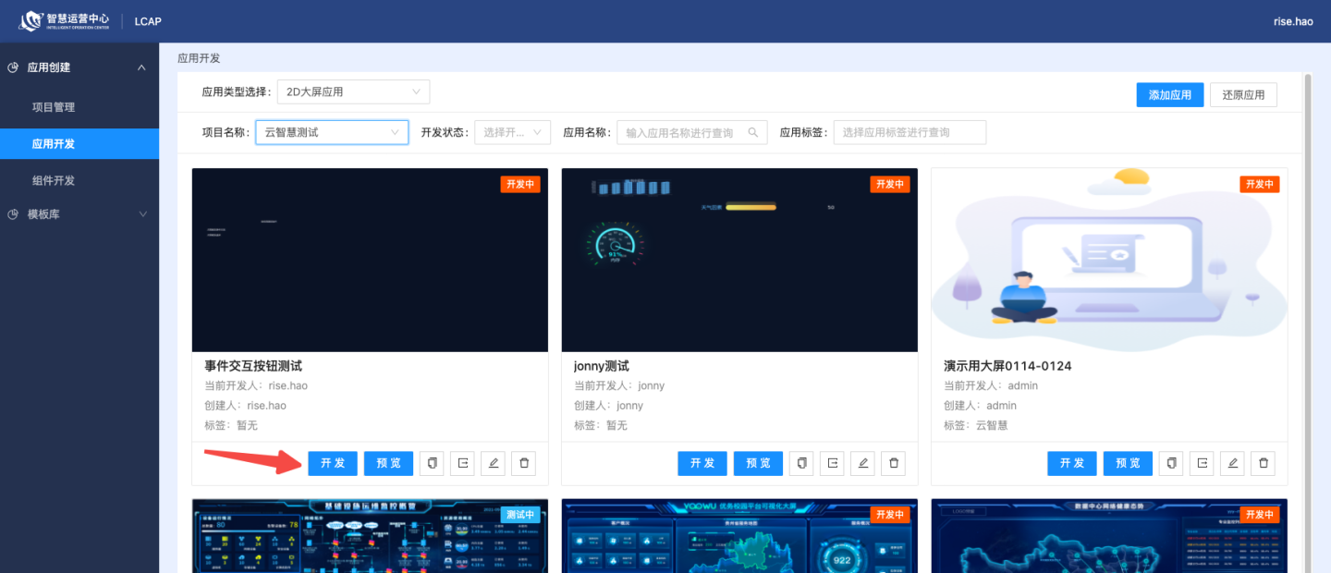Screen dimensions: 1331x573
Task: Click the 演示用大屏0114-0124 app title
Action: click(1007, 366)
